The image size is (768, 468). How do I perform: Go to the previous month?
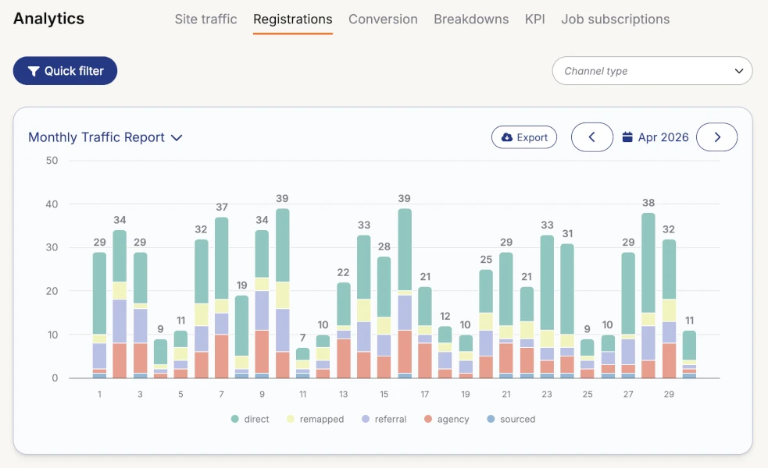591,137
